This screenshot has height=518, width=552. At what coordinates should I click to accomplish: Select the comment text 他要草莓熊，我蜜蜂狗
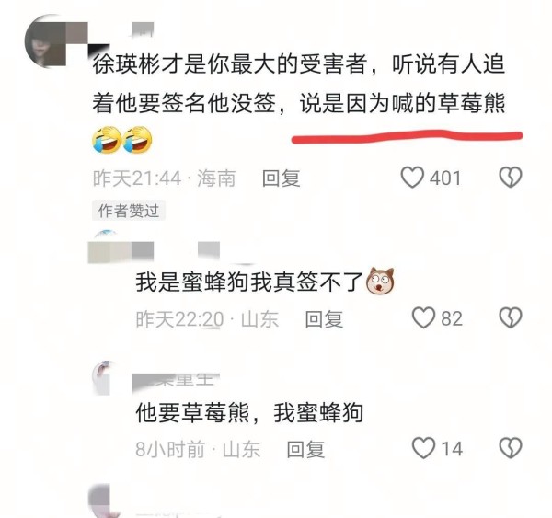[x=249, y=412]
